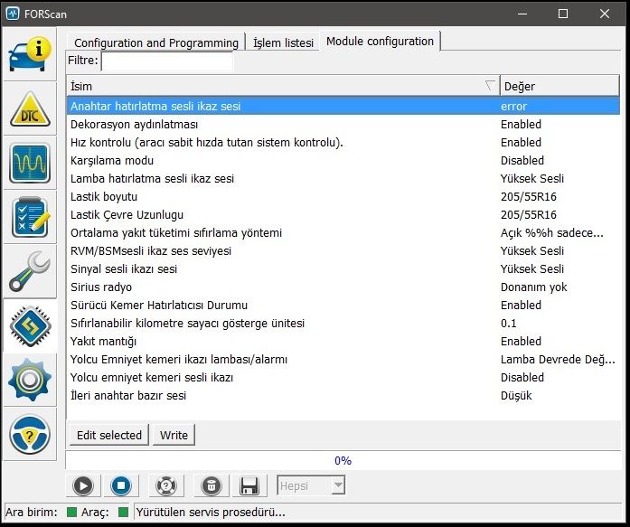
Task: Select Yolcu emniyet kemeri sesli ikazı row
Action: [343, 377]
